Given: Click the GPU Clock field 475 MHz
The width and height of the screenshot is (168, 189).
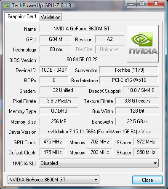Looking at the screenshot, I should [53, 142].
